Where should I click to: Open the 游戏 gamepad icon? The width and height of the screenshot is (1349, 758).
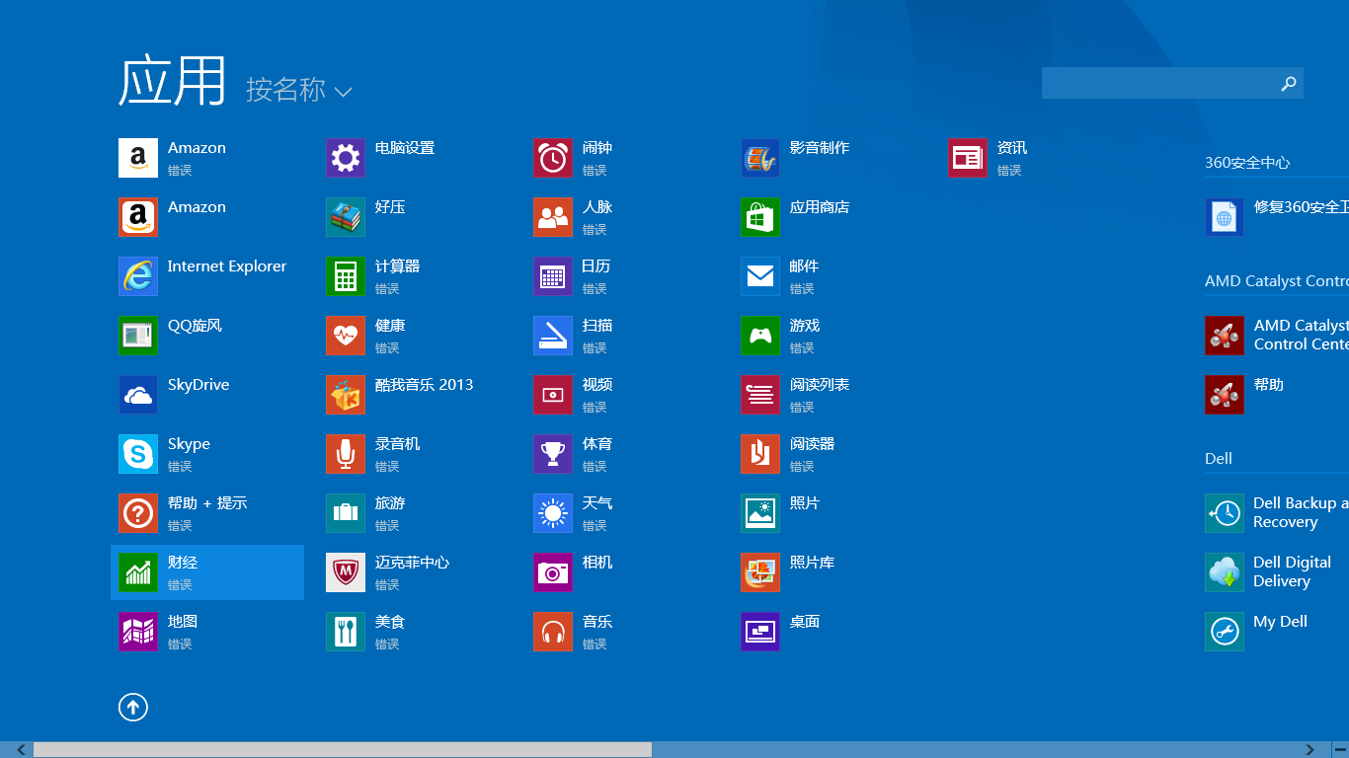[760, 336]
